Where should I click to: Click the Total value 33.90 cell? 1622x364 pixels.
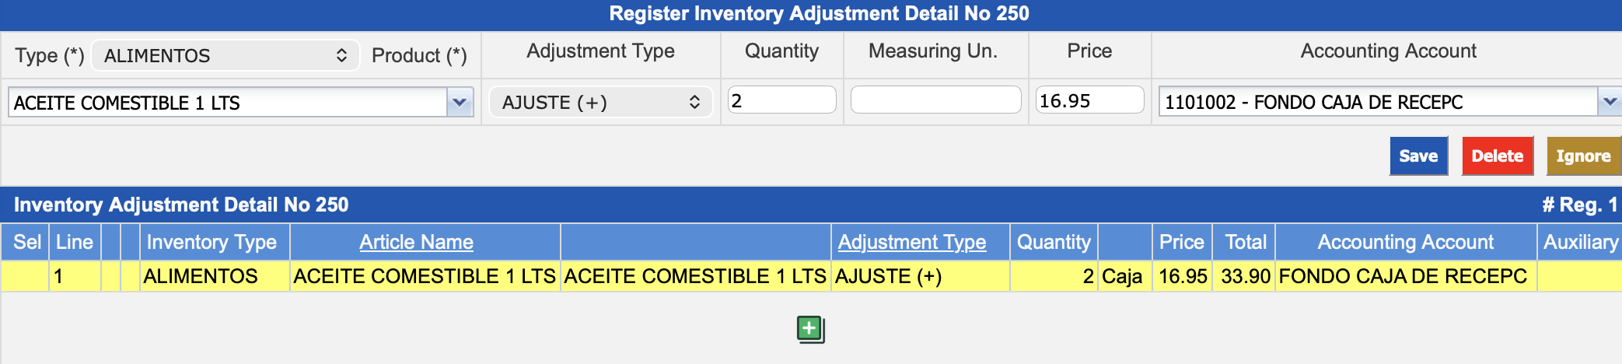1245,276
